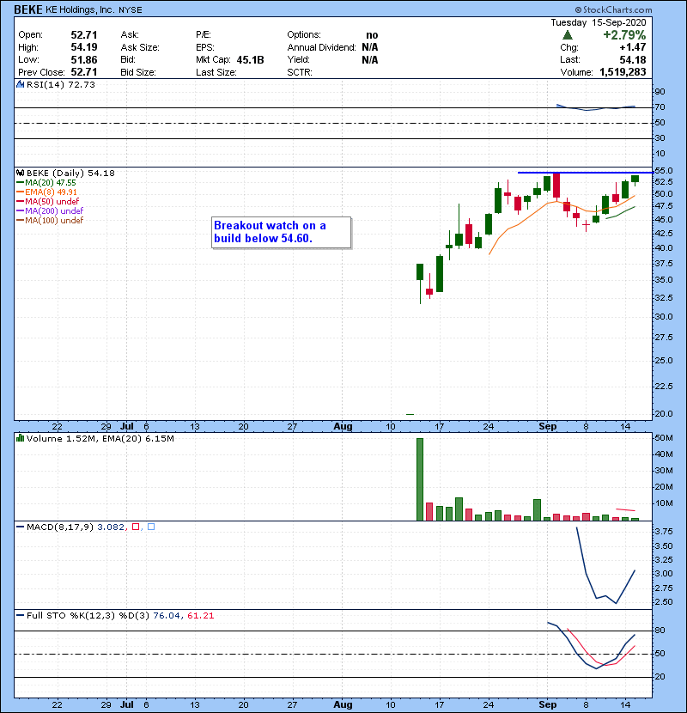687x713 pixels.
Task: Click the 'Breakout watch' annotation box
Action: tap(282, 232)
